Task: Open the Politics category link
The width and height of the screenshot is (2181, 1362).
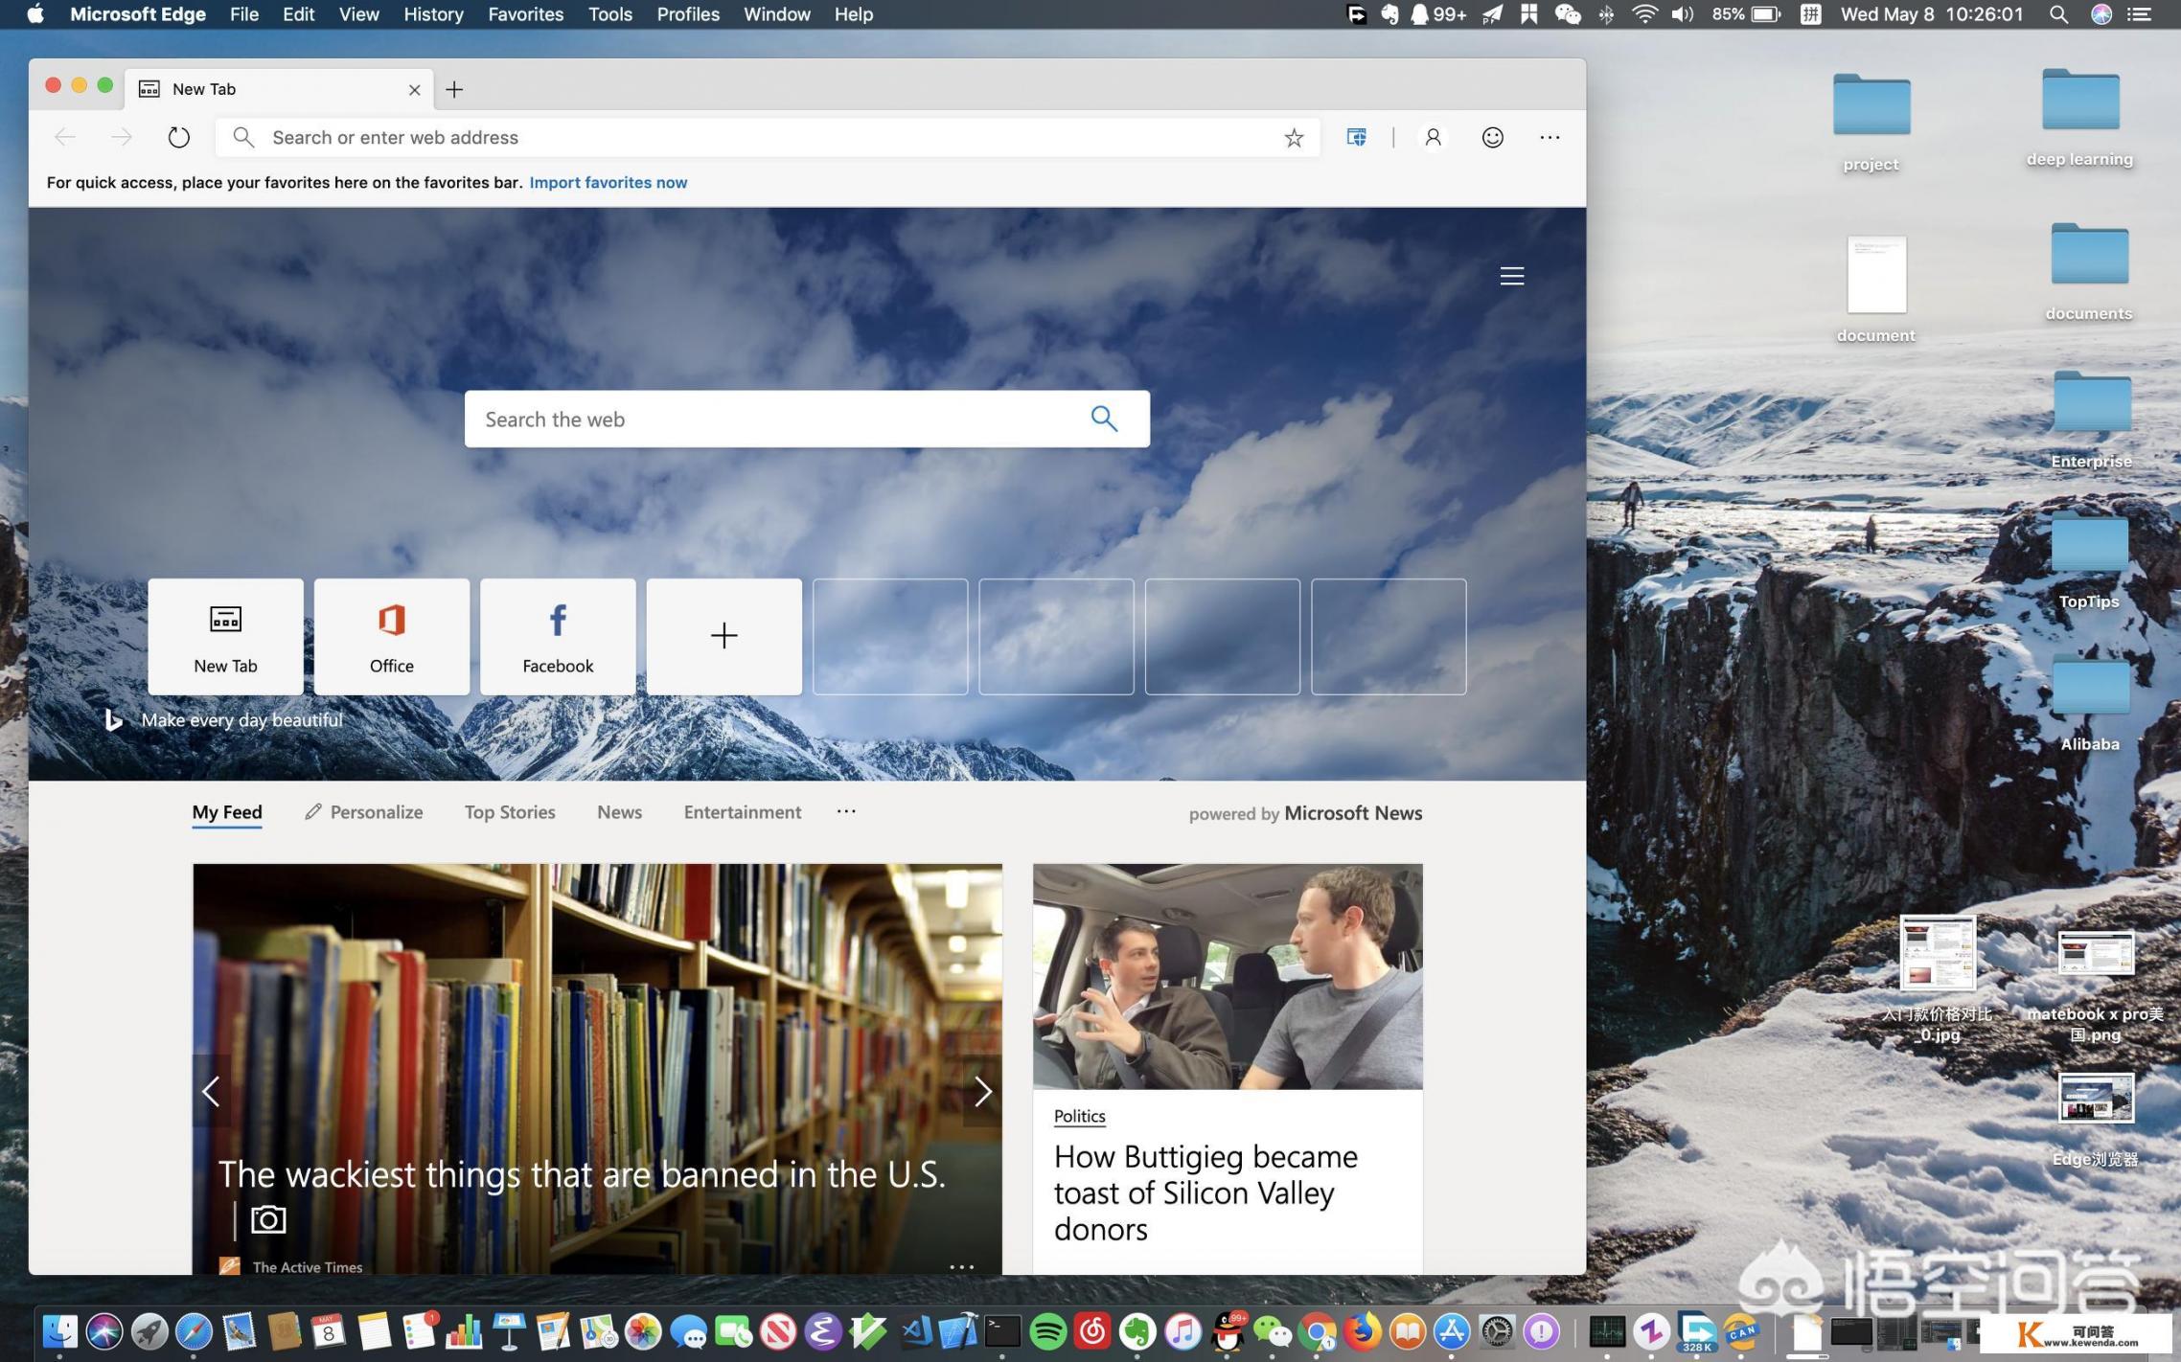Action: tap(1079, 1116)
